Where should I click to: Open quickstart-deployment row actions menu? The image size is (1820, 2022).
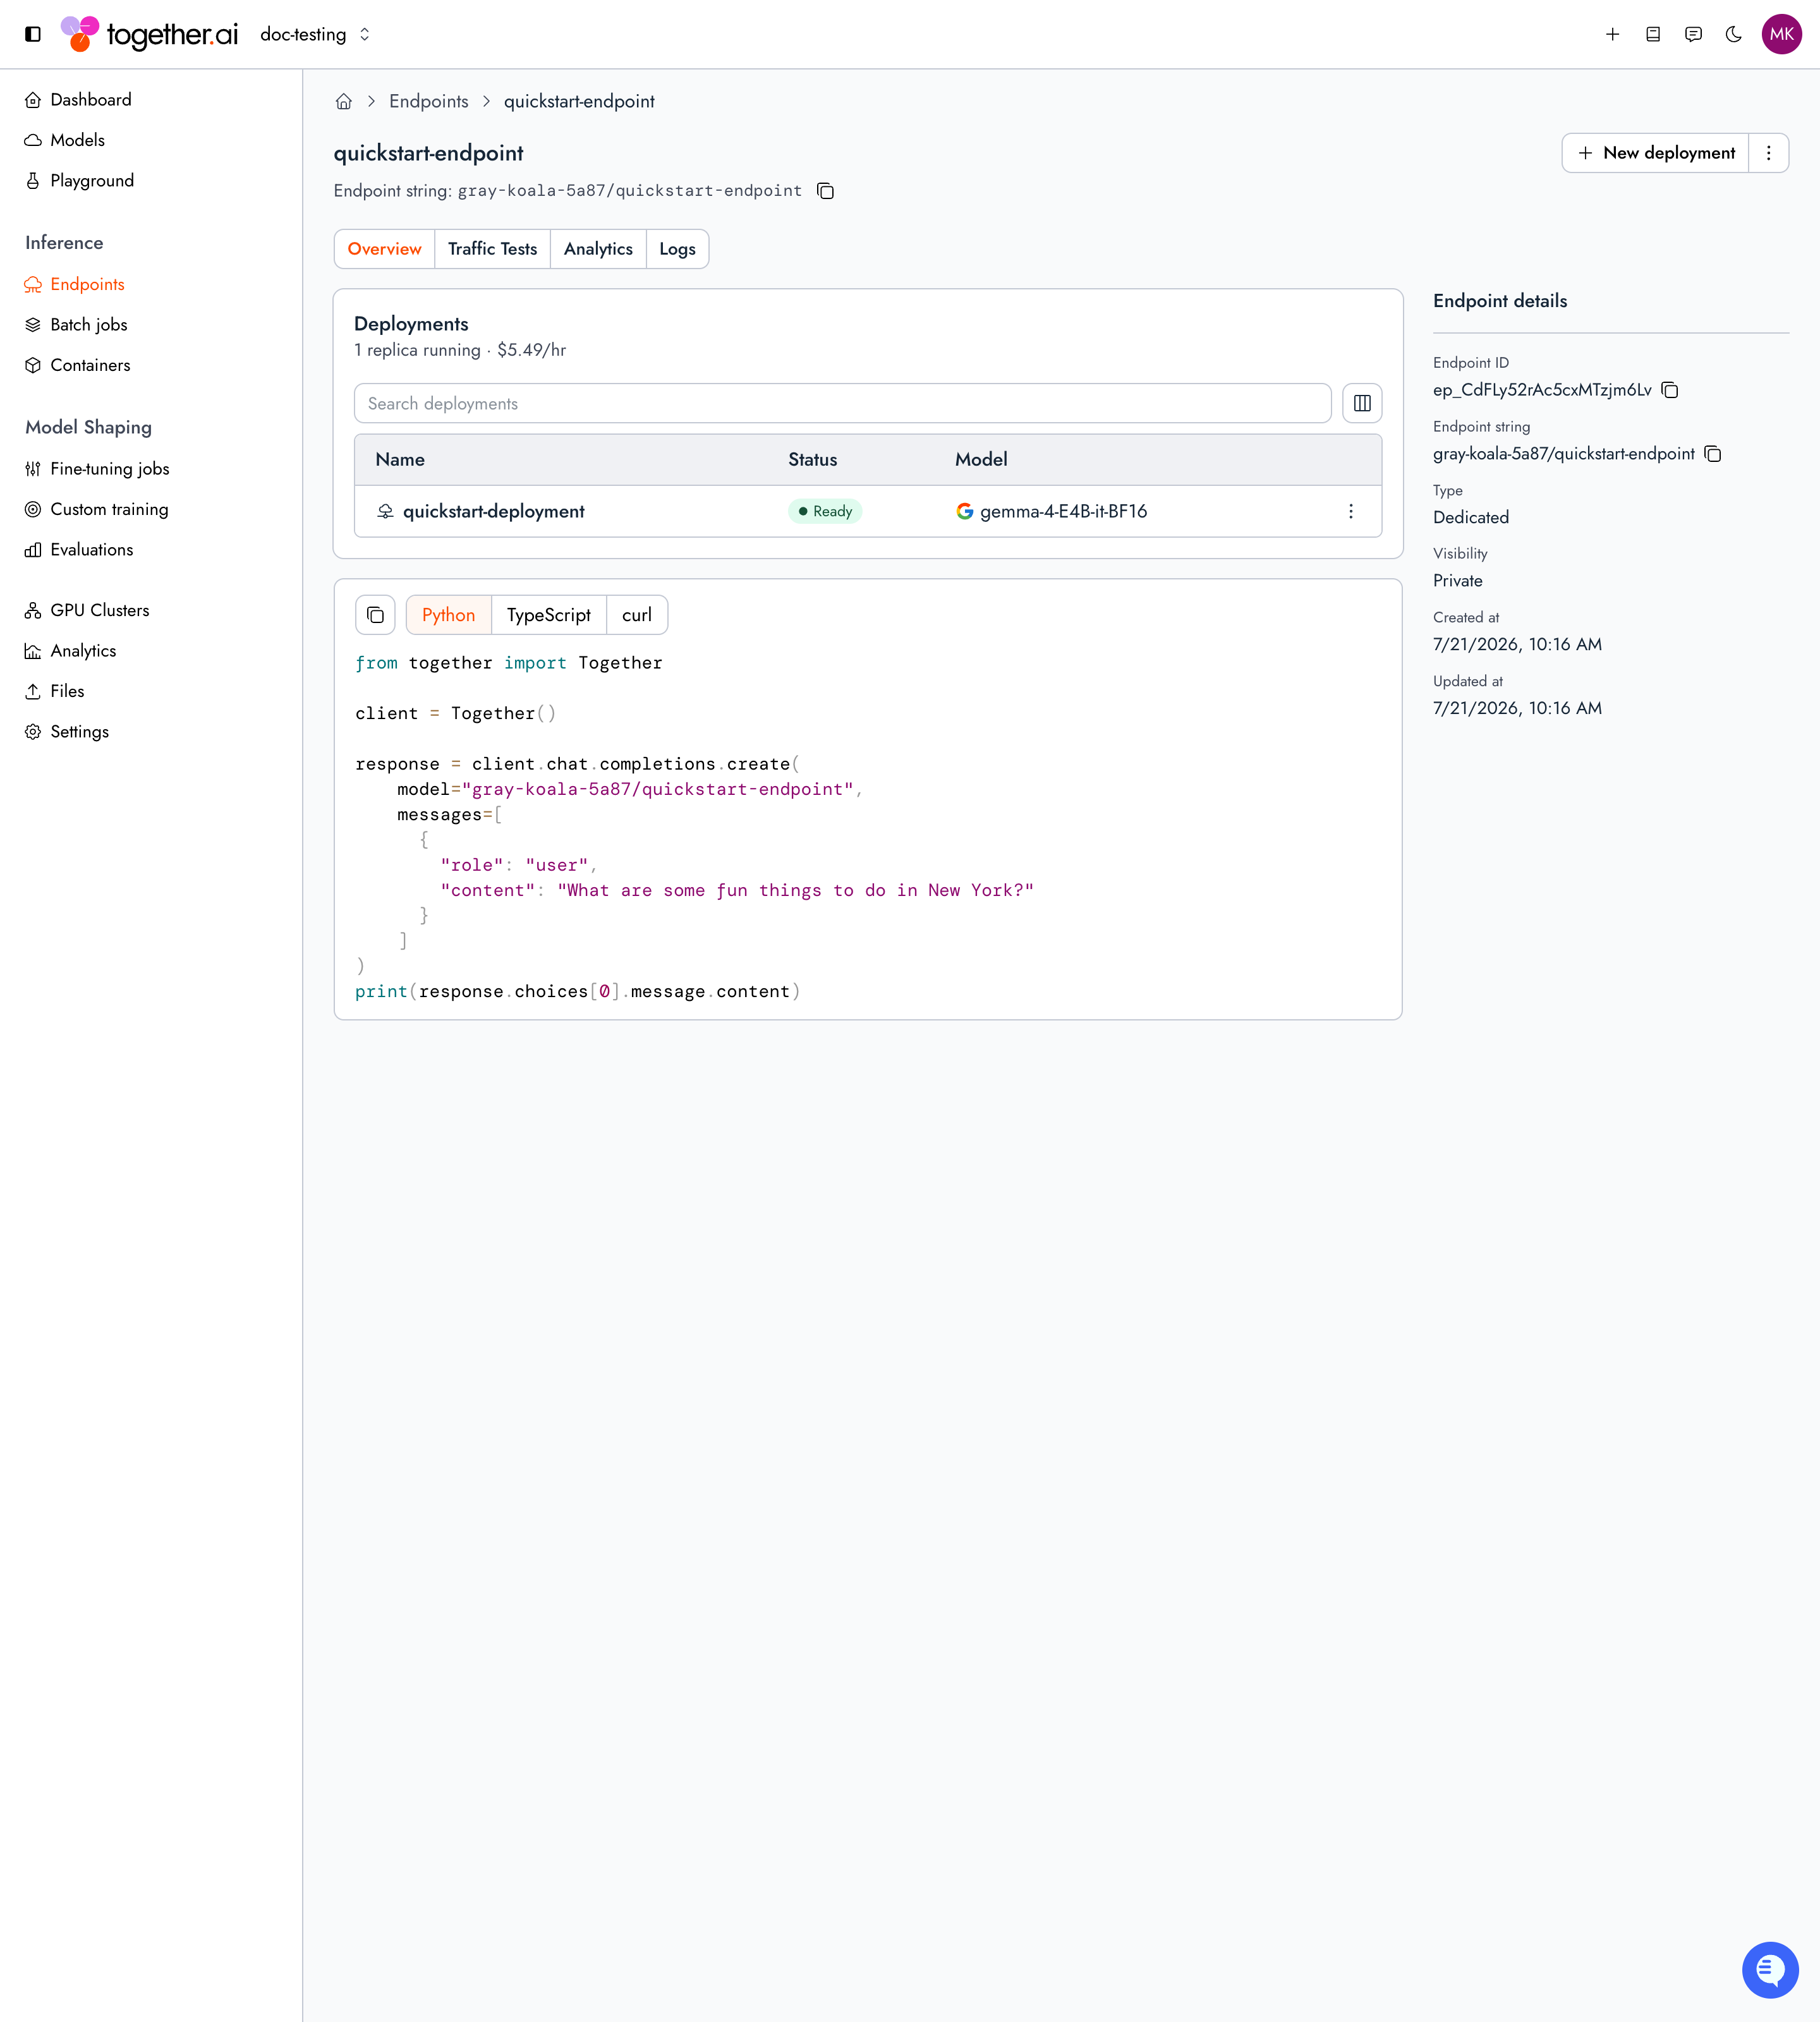[x=1351, y=512]
